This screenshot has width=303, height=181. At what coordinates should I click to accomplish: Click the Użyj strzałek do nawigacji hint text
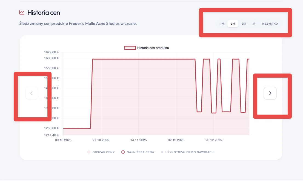(190, 152)
